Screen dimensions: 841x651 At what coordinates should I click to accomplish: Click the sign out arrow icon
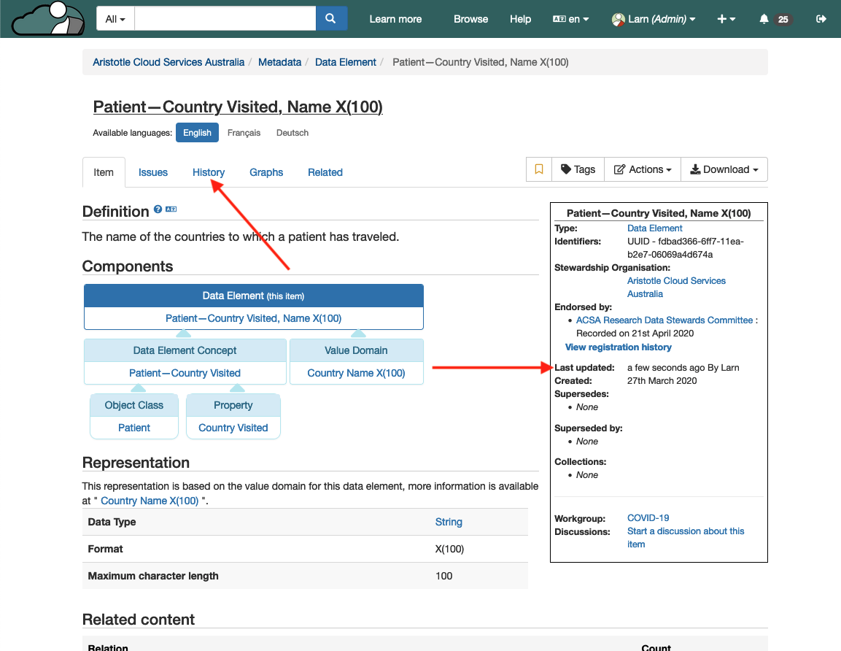click(x=821, y=19)
